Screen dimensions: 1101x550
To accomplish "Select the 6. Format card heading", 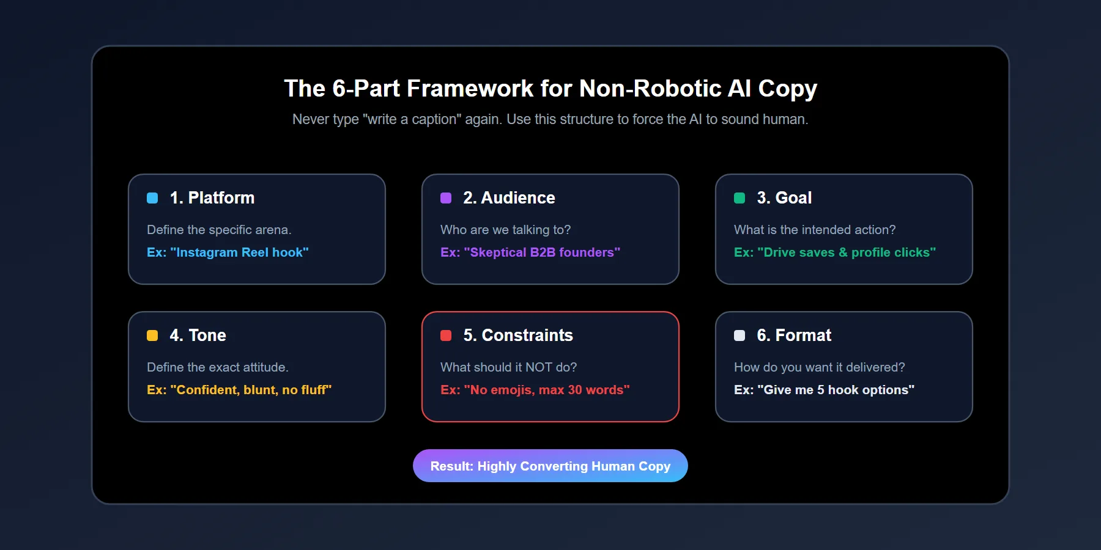I will click(x=793, y=335).
